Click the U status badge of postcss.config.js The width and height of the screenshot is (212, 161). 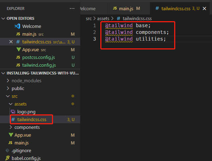[73, 58]
